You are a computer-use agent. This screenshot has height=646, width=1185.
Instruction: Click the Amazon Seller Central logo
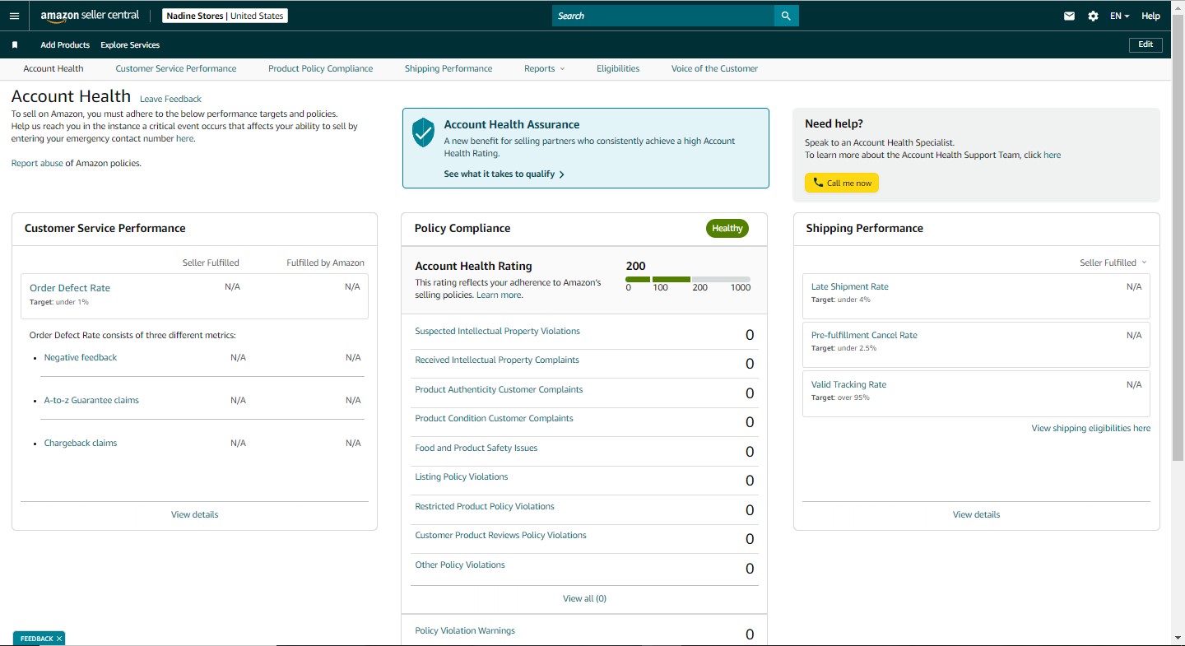[x=90, y=16]
